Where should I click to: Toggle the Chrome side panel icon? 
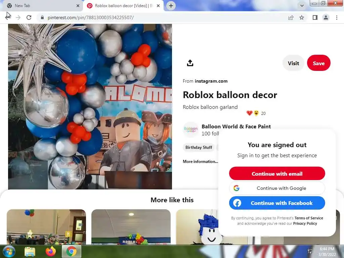[315, 17]
